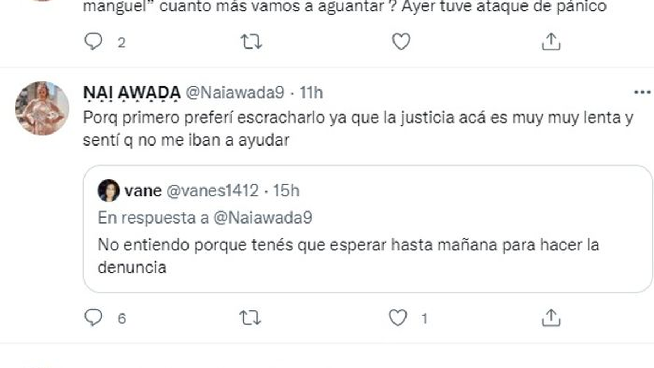Open Nai Awada's profile picture
Image resolution: width=654 pixels, height=368 pixels.
point(42,108)
